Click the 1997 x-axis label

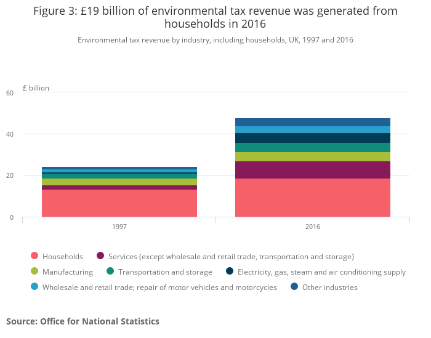pos(119,227)
